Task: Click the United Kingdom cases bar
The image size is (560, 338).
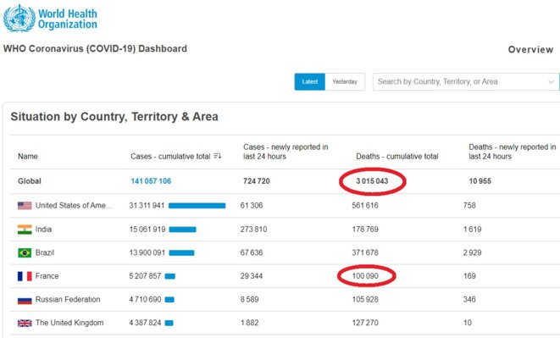Action: click(x=169, y=323)
